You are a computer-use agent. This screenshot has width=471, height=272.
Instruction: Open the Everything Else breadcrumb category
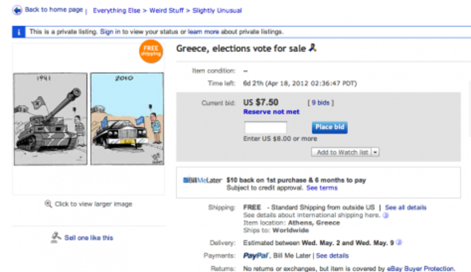coord(116,11)
